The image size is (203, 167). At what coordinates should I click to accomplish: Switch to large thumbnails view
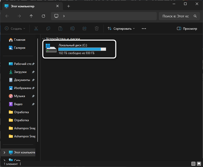(x=199, y=164)
